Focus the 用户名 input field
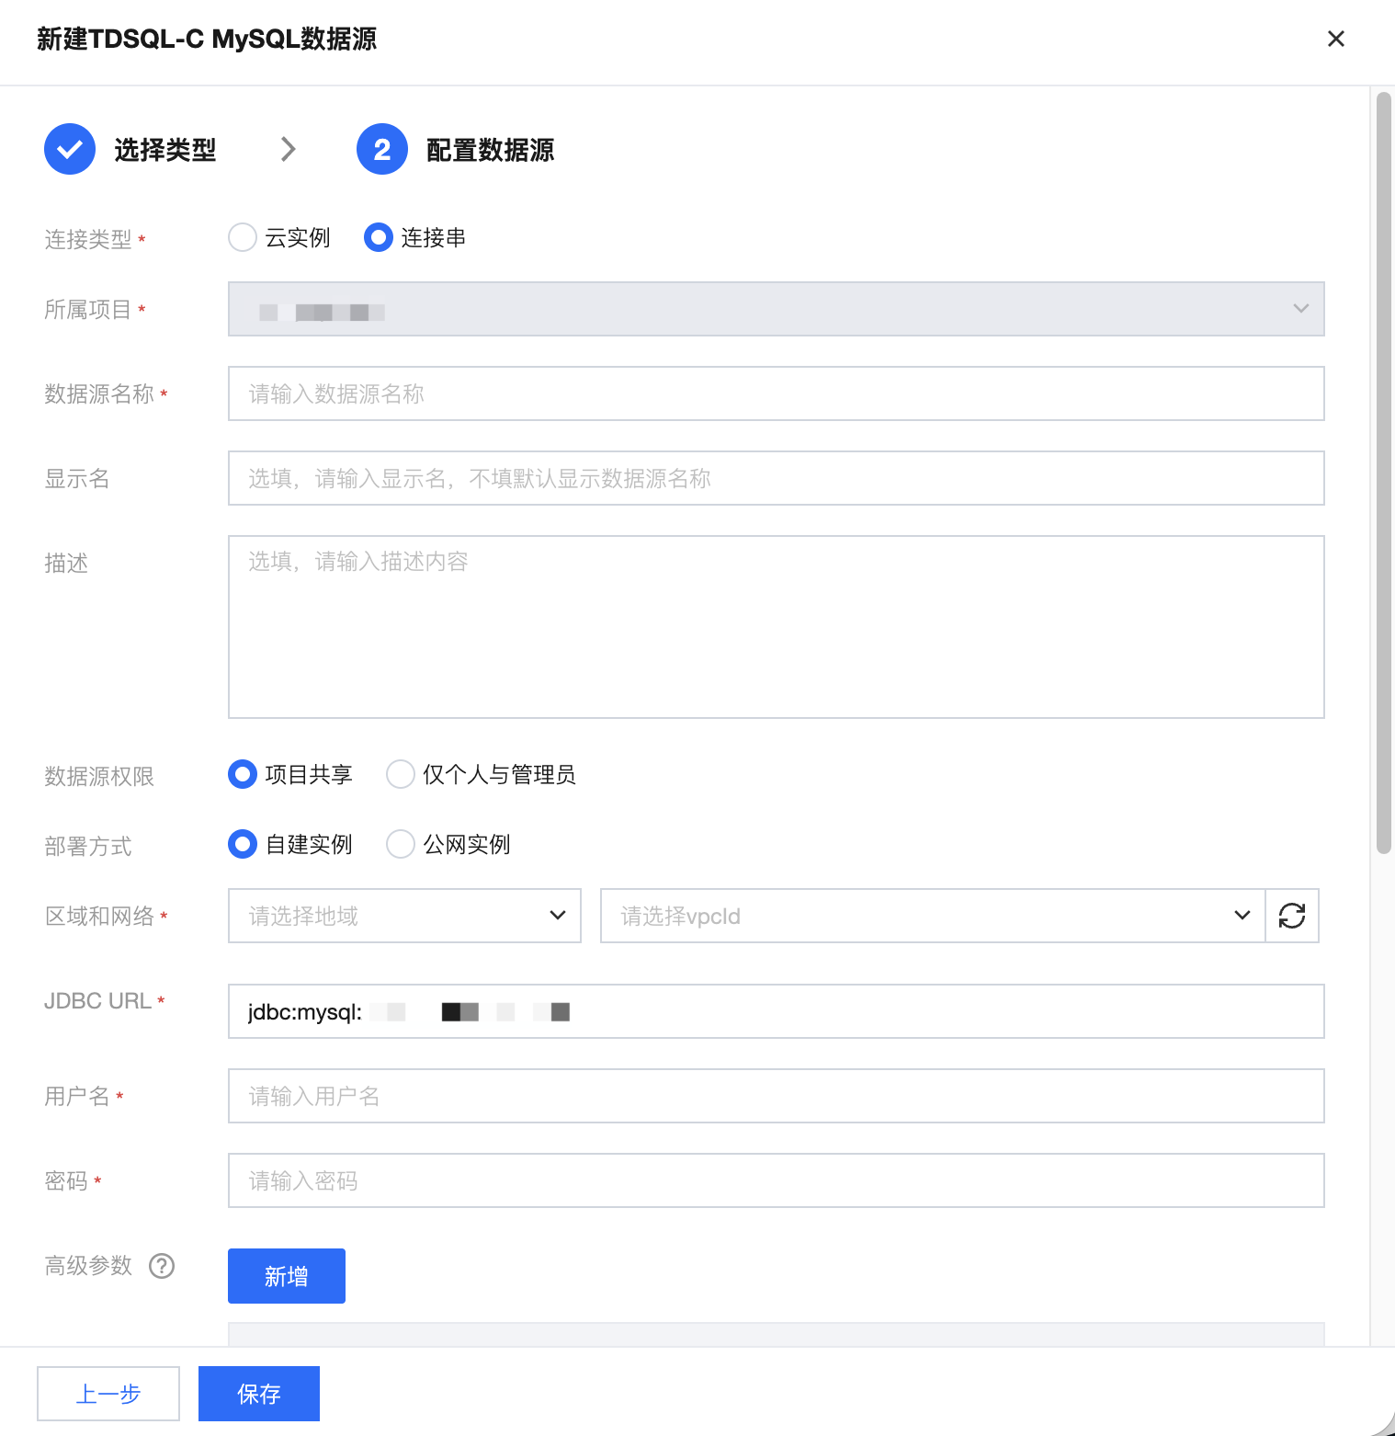The width and height of the screenshot is (1395, 1436). (777, 1096)
